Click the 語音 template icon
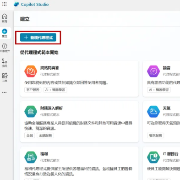This screenshot has width=180, height=180. tap(153, 71)
